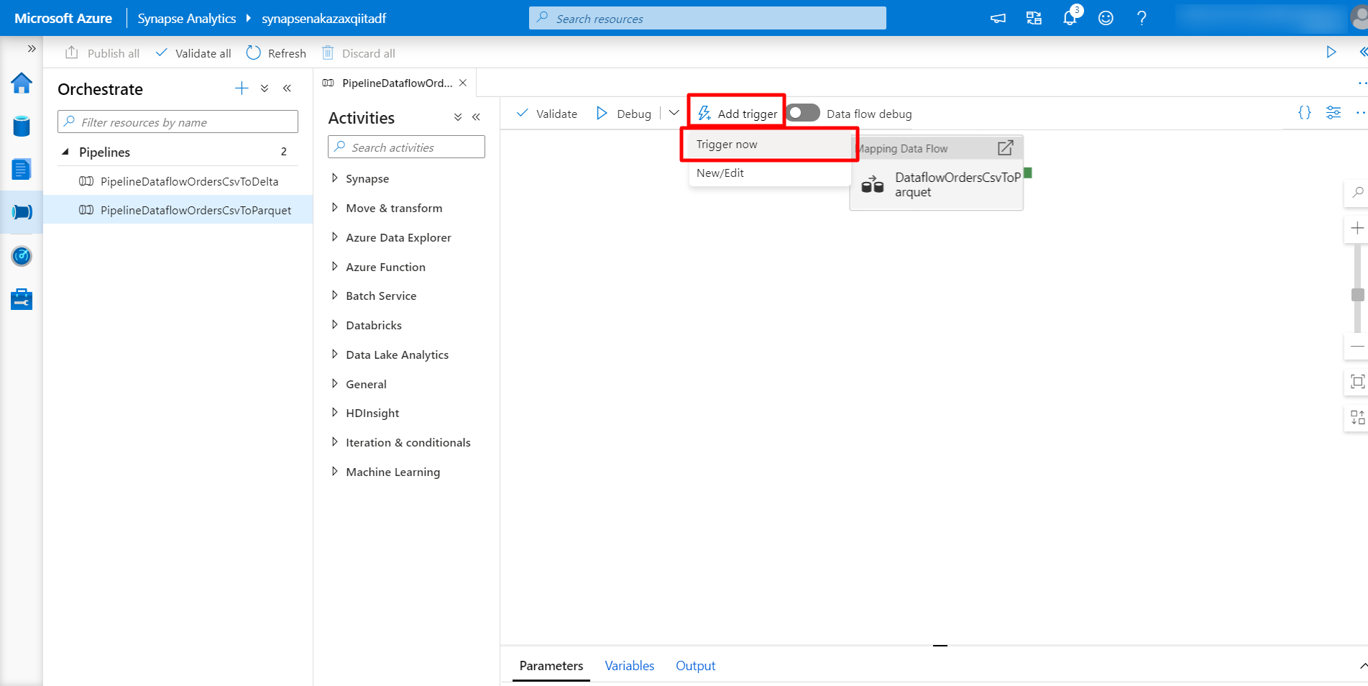This screenshot has height=686, width=1368.
Task: Expand the Iteration & conditionals group
Action: click(334, 442)
